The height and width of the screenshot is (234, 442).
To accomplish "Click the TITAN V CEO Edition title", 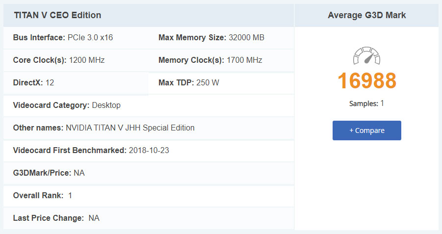I will pos(57,15).
